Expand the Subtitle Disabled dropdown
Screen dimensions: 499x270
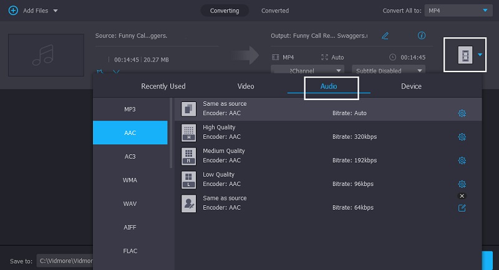coord(388,71)
